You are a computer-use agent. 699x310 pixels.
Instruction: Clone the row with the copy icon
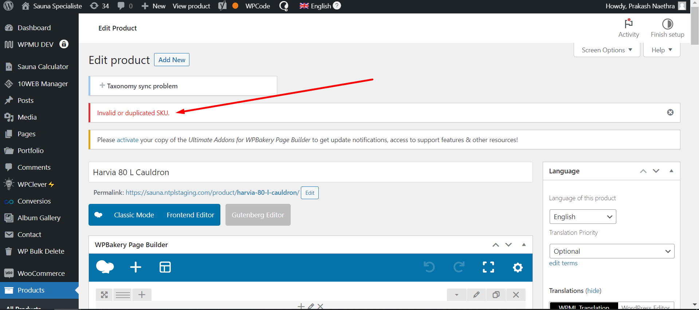(496, 295)
